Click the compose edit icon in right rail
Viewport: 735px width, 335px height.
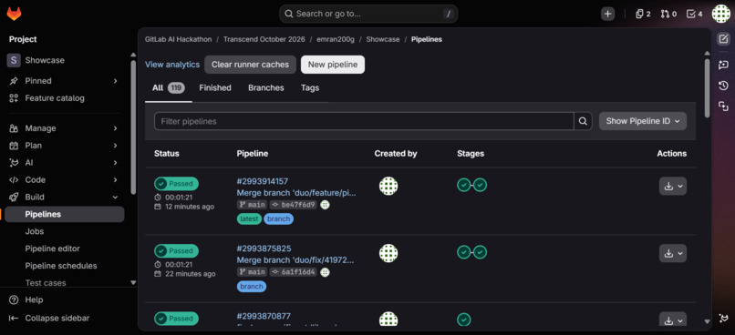tap(723, 39)
